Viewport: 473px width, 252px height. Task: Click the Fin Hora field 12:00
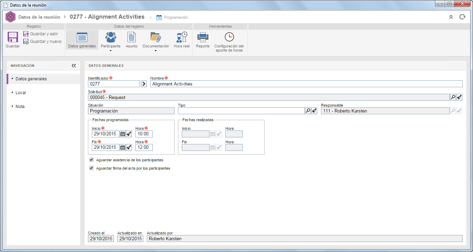pyautogui.click(x=144, y=147)
